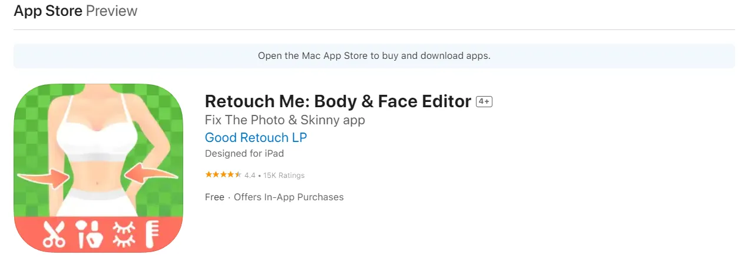Image resolution: width=741 pixels, height=258 pixels.
Task: Click the left-pointing orange arrow on waist
Action: 151,174
